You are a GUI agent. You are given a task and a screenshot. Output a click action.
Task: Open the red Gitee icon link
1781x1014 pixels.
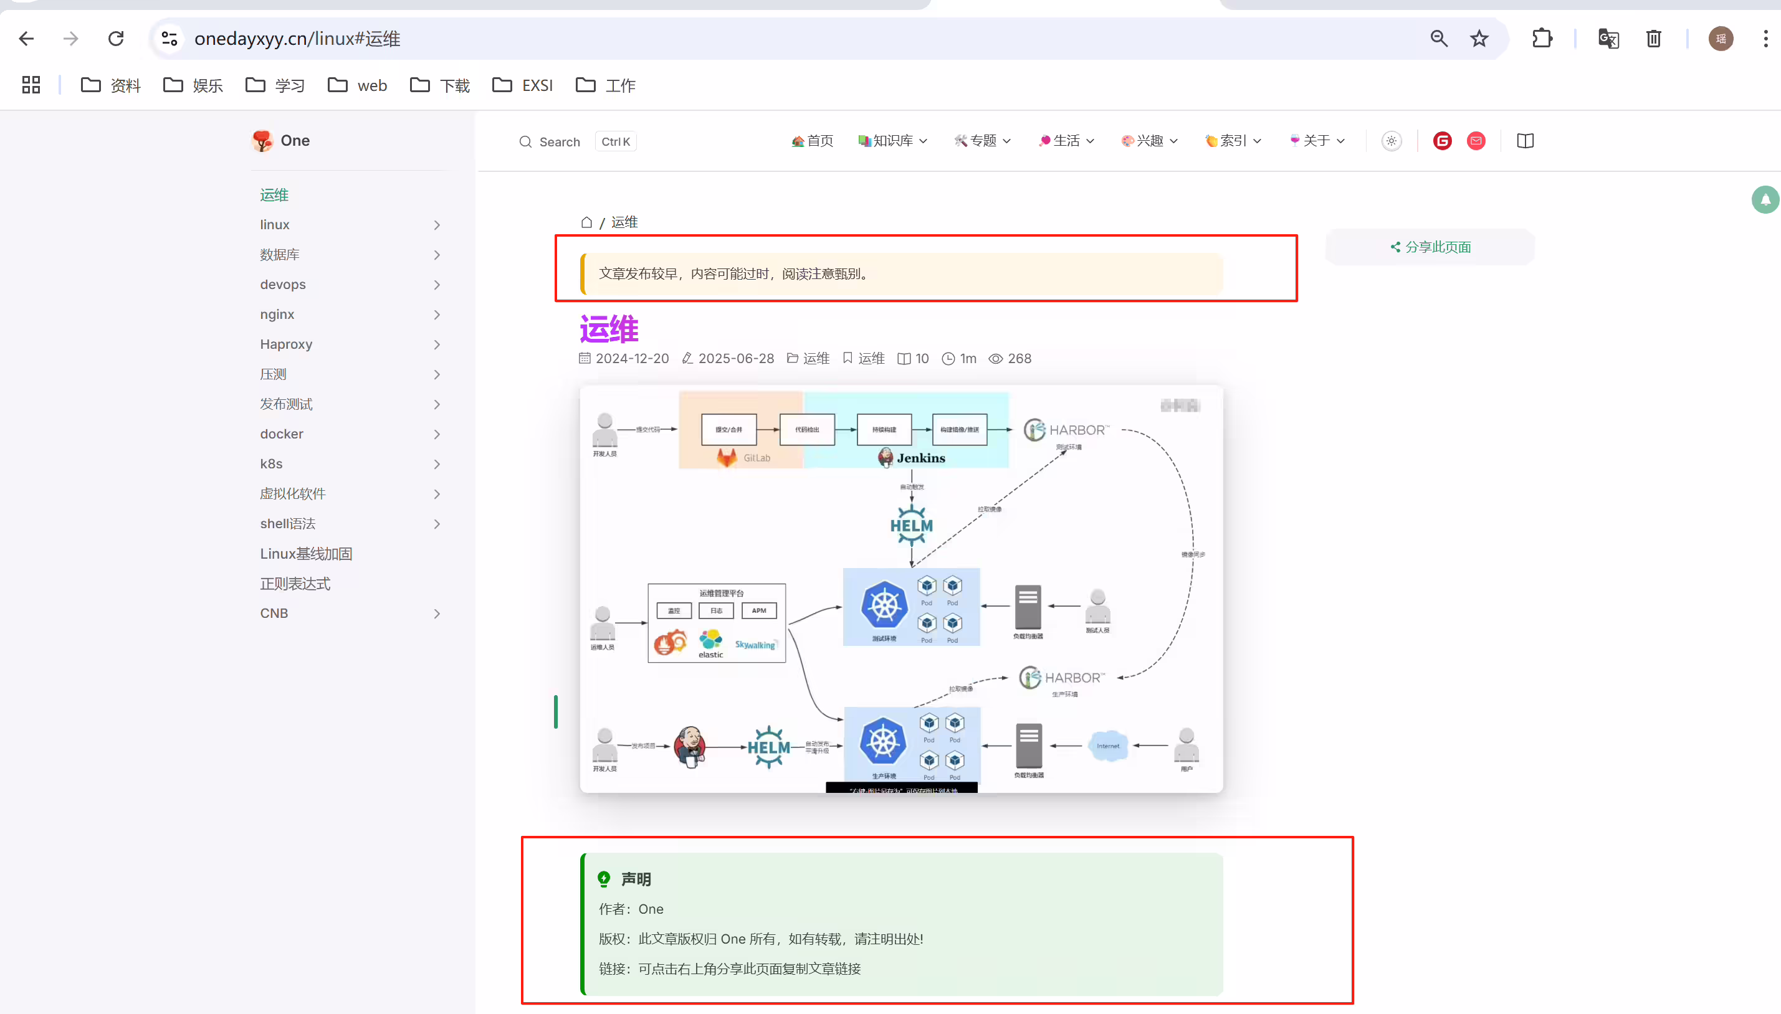[1443, 141]
